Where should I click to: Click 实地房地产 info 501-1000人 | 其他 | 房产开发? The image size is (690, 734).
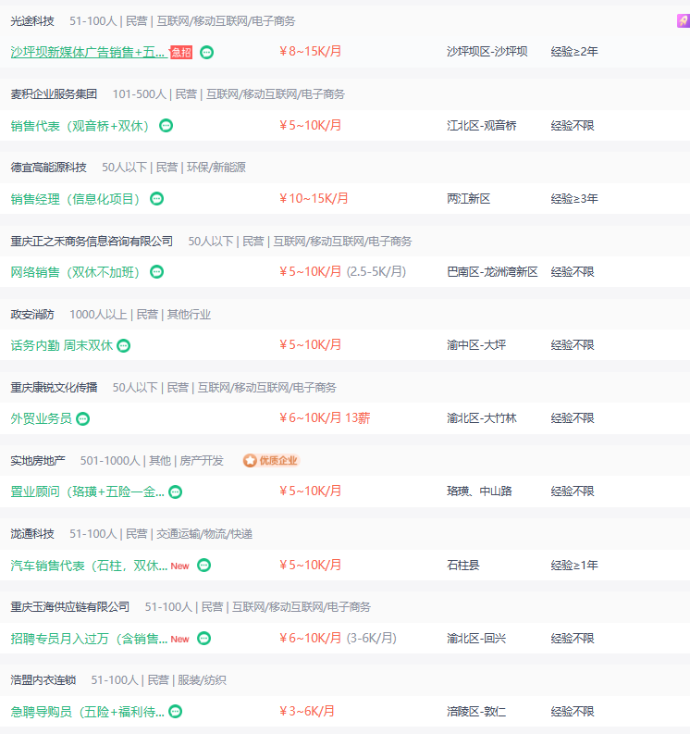[x=152, y=461]
